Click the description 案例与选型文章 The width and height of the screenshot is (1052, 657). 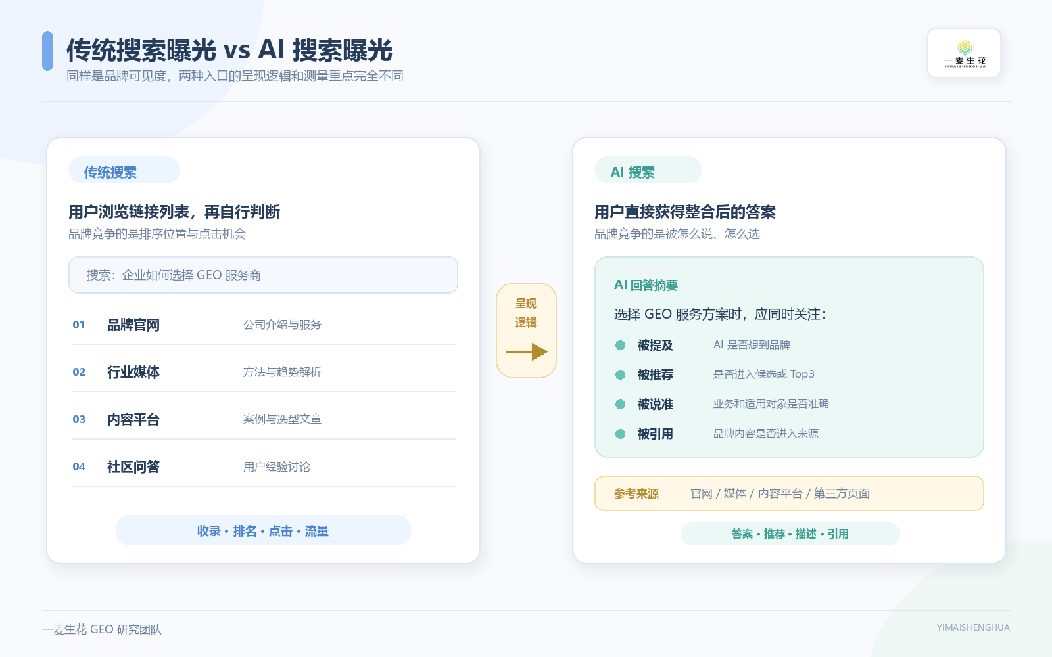tap(282, 419)
